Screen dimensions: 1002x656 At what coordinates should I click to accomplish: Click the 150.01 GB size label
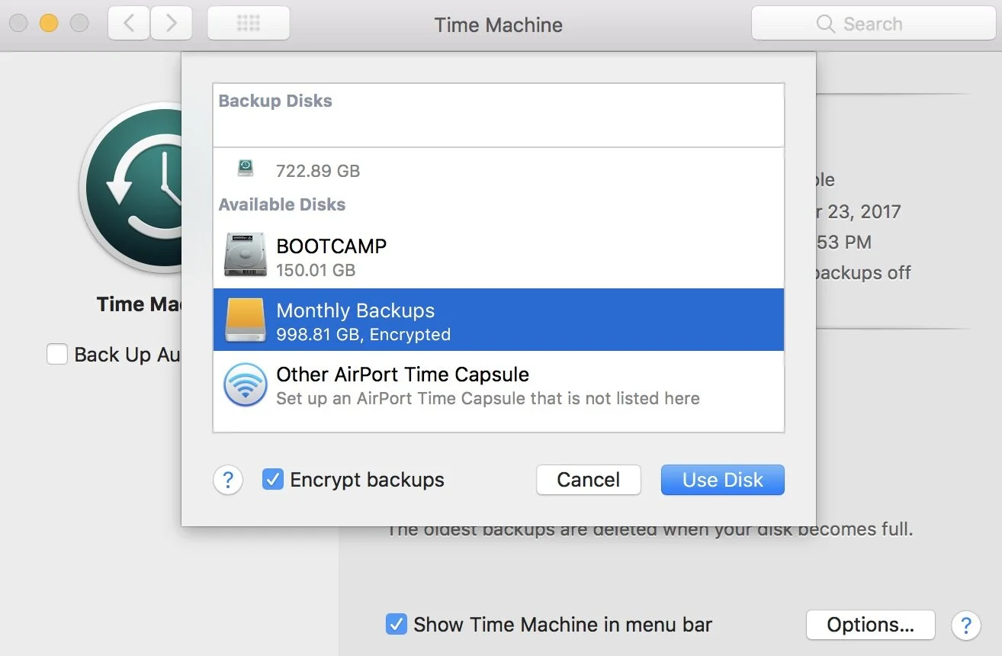click(316, 270)
